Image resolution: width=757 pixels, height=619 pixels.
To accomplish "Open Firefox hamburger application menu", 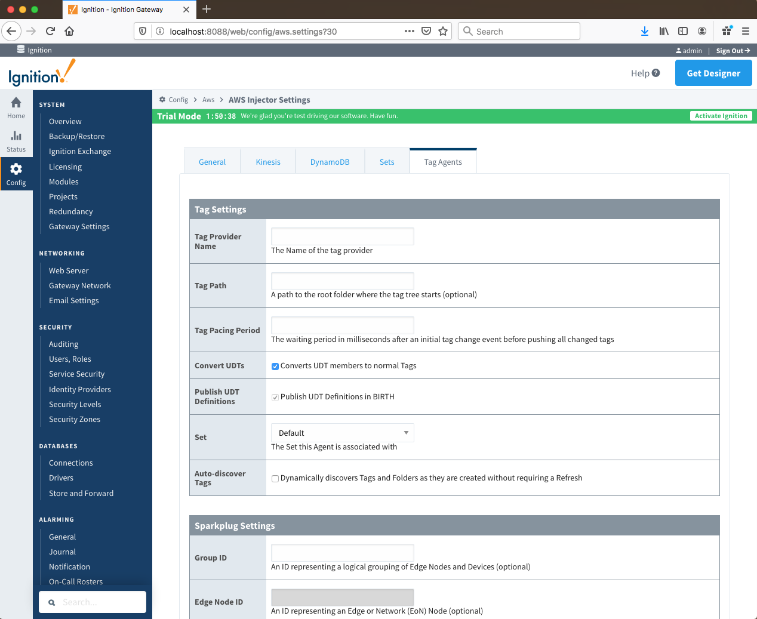I will [745, 31].
